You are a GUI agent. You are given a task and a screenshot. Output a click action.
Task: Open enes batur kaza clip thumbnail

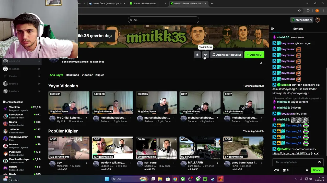click(x=244, y=148)
